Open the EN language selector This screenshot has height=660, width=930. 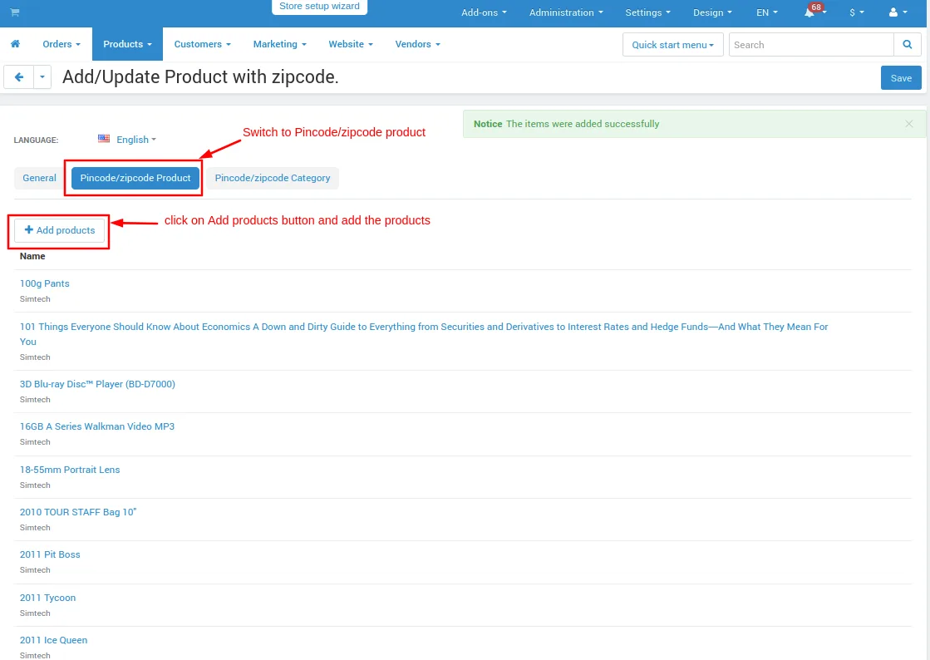click(x=767, y=12)
